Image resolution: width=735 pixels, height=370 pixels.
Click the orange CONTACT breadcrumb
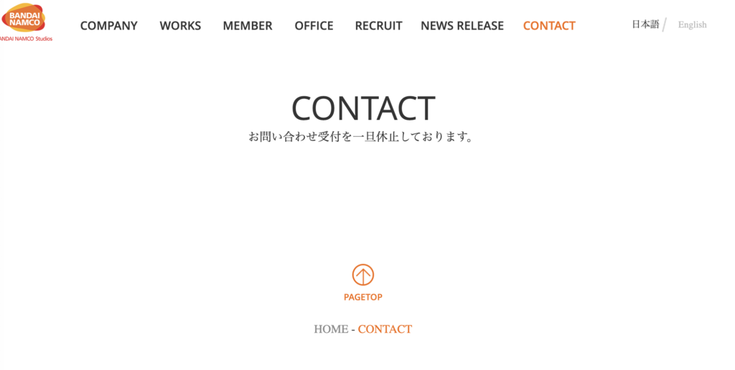[385, 329]
